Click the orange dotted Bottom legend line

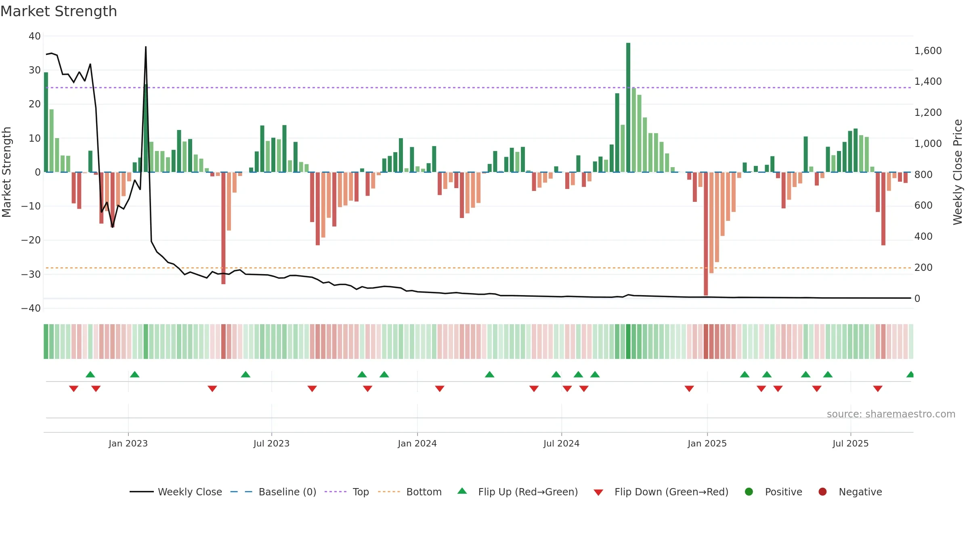(x=389, y=492)
